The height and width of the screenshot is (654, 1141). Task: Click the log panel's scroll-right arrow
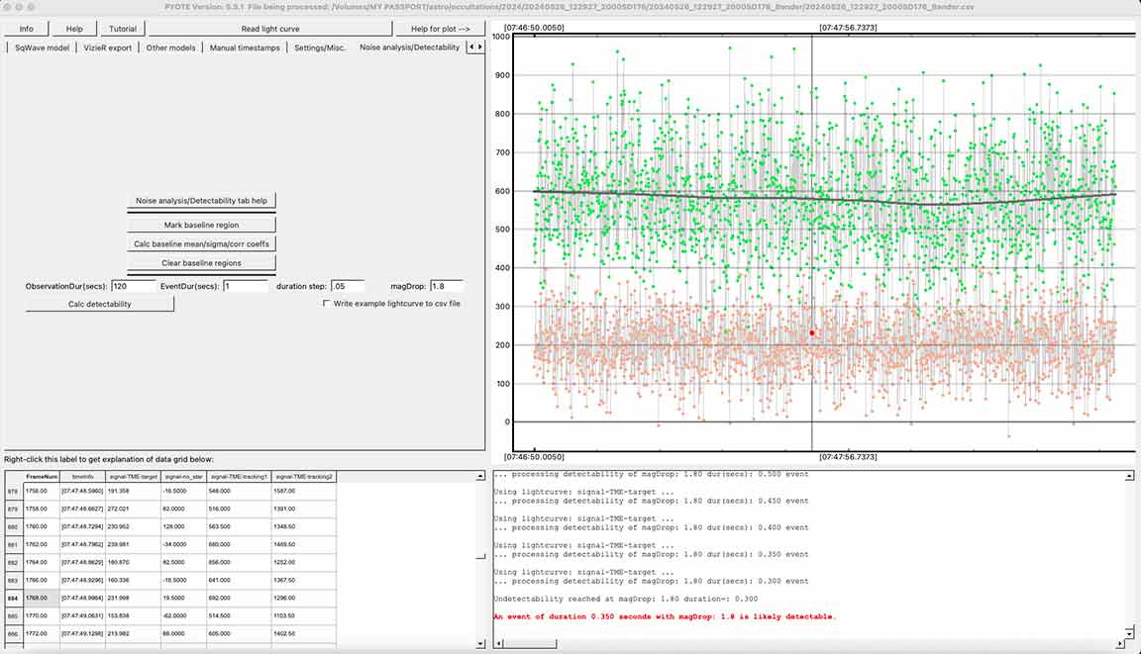click(x=1120, y=644)
